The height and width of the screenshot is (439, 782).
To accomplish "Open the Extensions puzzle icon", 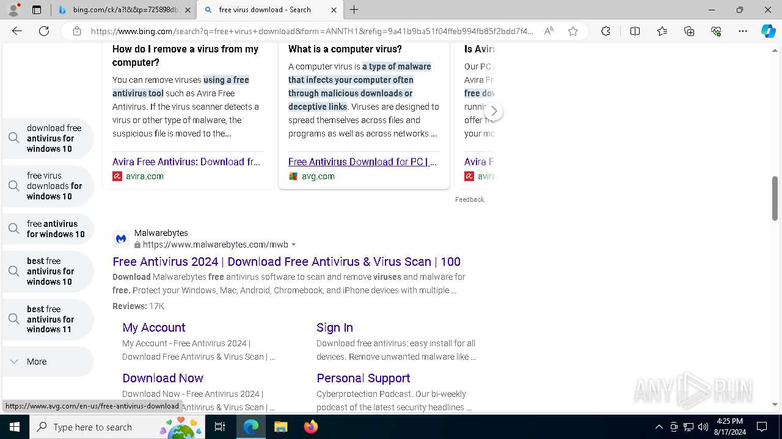I will pos(605,31).
